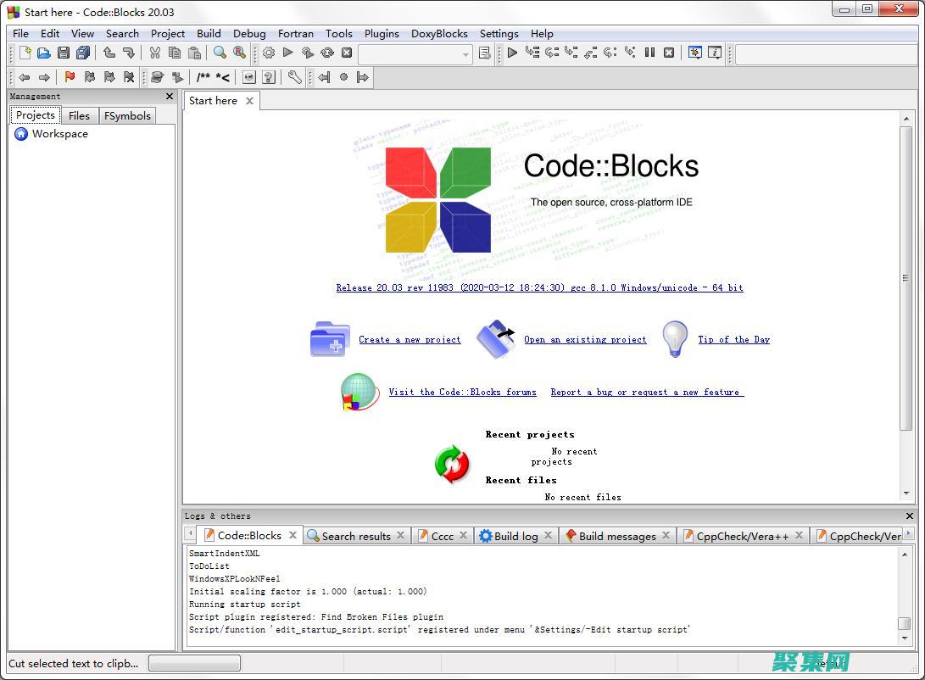Build the project with the gear icon

268,53
